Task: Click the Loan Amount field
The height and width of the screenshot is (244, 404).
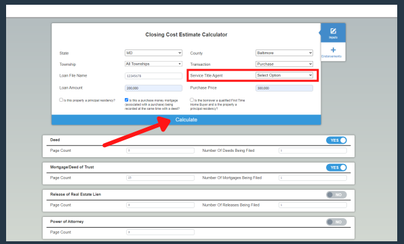Action: point(154,88)
